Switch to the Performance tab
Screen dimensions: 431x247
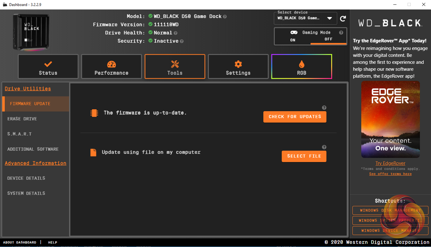[x=112, y=67]
